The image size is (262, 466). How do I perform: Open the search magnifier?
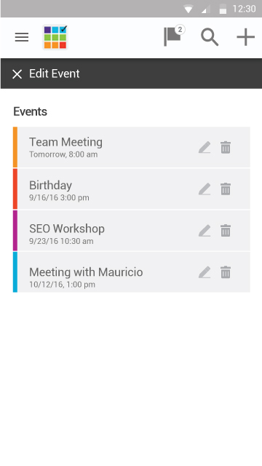tap(210, 37)
